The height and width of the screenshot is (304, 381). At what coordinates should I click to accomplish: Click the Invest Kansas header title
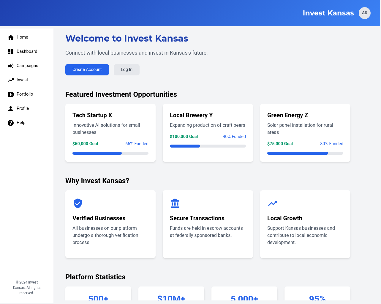point(328,13)
